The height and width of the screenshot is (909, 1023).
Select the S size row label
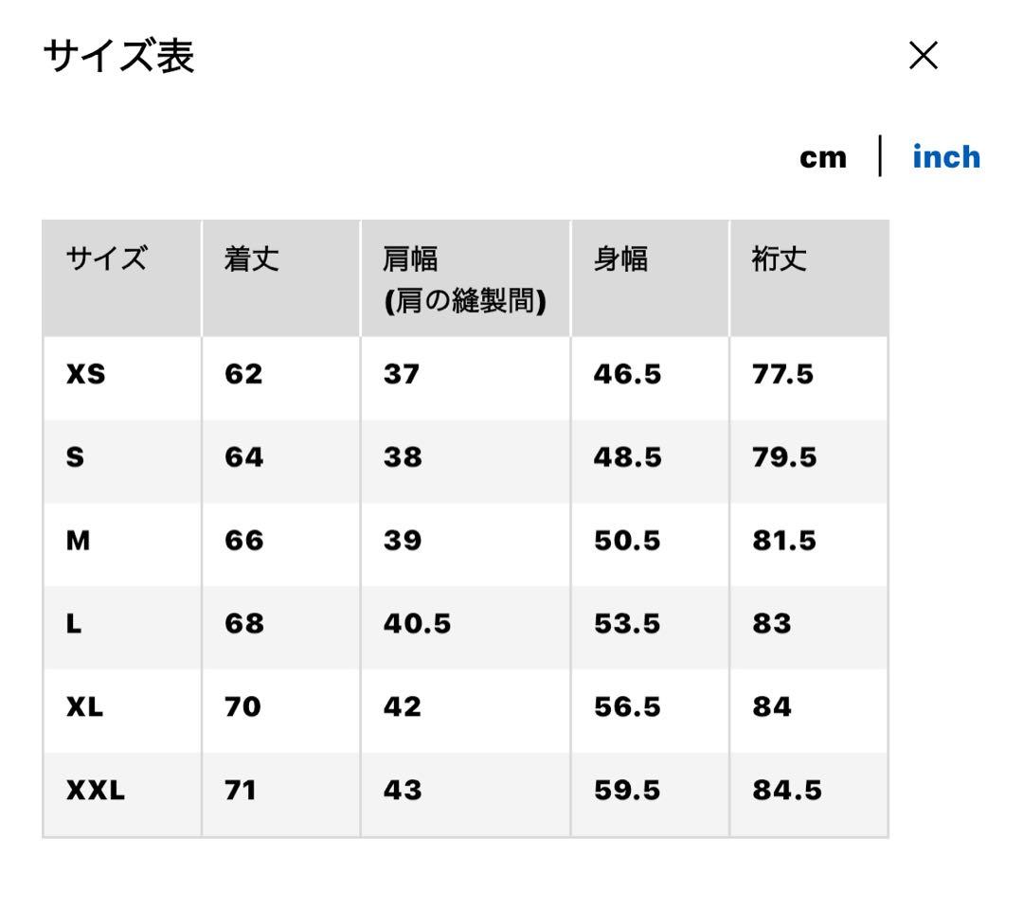[75, 458]
